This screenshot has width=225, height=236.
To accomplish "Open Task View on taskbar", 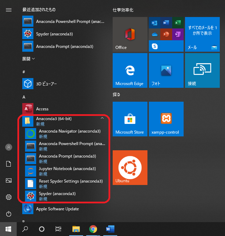I will (x=58, y=229).
